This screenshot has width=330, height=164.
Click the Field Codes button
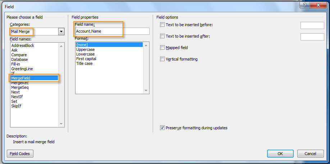20,154
